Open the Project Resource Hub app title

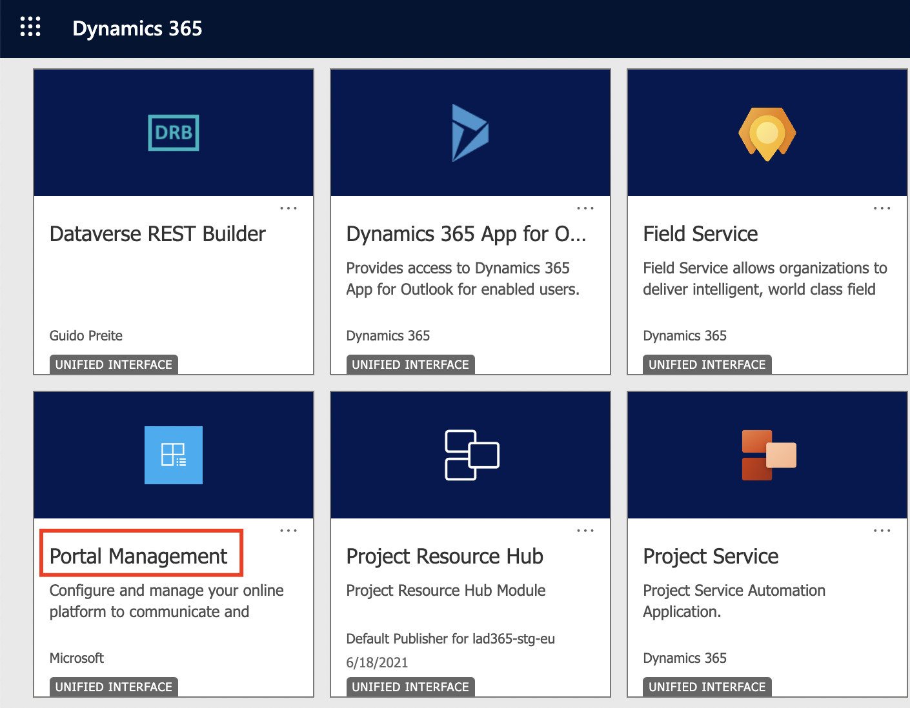[445, 556]
